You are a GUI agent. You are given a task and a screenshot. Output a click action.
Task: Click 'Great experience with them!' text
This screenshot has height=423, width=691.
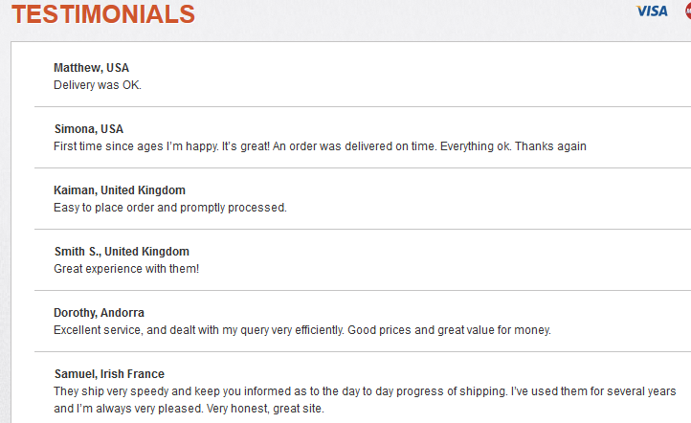126,269
